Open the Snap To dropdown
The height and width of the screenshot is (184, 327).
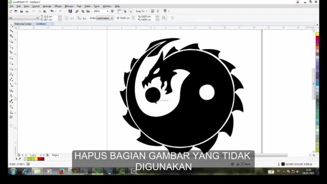click(141, 11)
